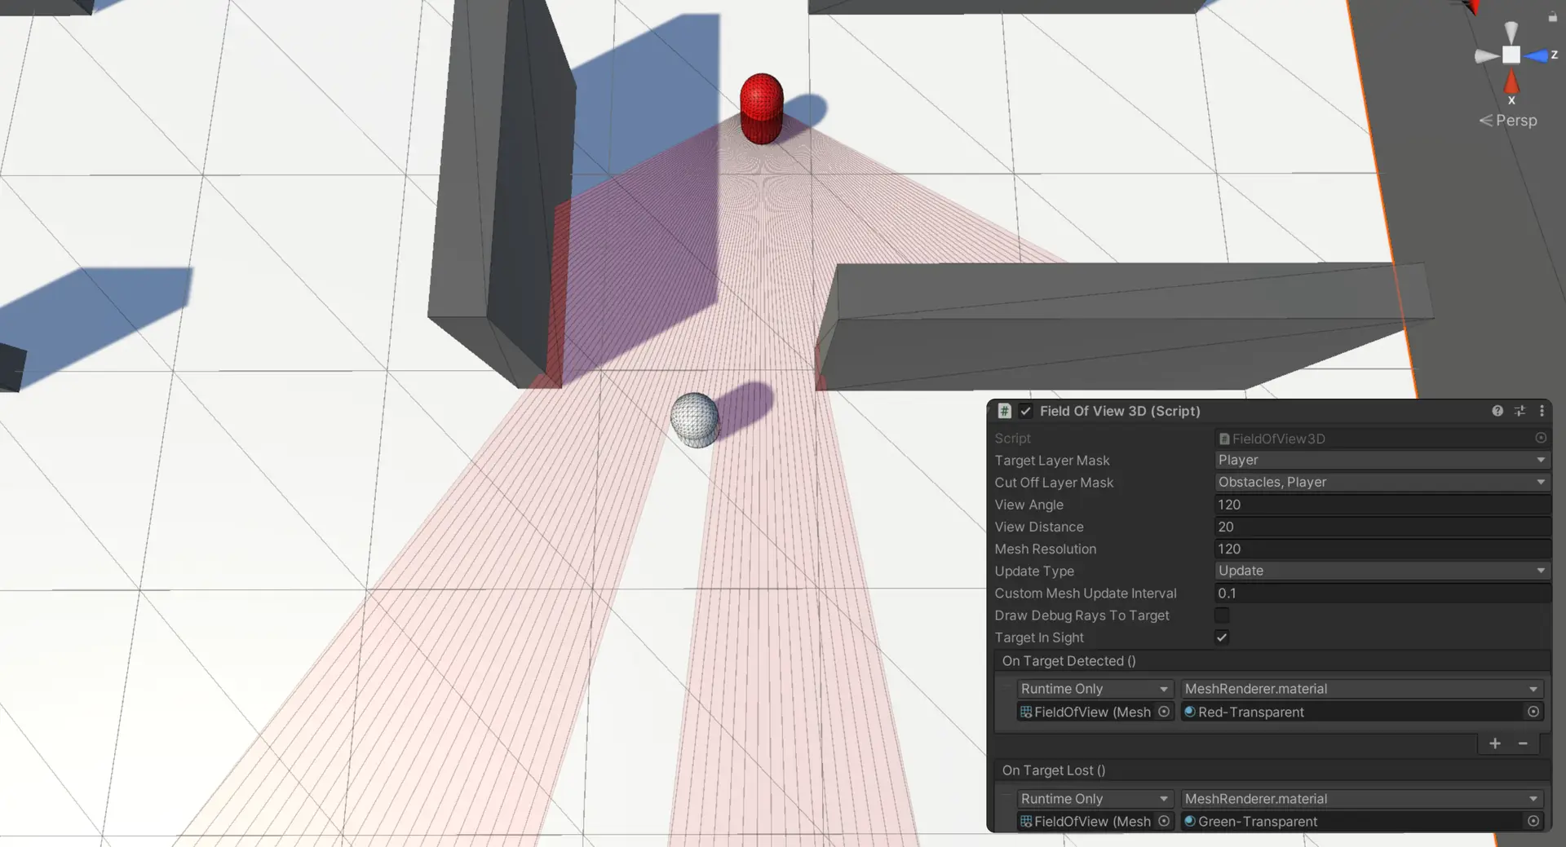This screenshot has height=847, width=1566.
Task: Click the Custom Mesh Update Interval label
Action: point(1085,593)
